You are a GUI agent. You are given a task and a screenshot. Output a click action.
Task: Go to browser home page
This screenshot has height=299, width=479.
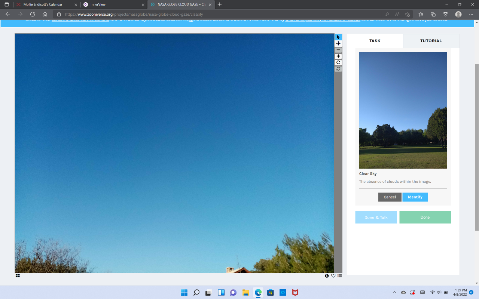point(45,14)
